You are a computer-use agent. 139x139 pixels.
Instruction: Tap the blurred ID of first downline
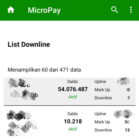[x=19, y=83]
